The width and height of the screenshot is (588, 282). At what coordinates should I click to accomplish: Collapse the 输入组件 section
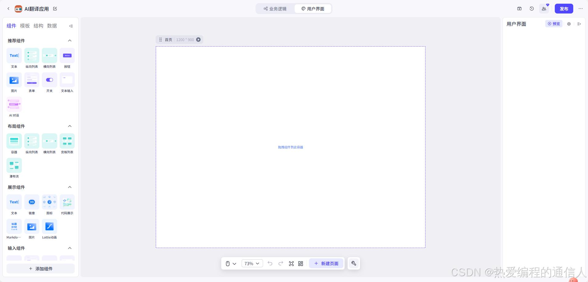click(x=70, y=248)
